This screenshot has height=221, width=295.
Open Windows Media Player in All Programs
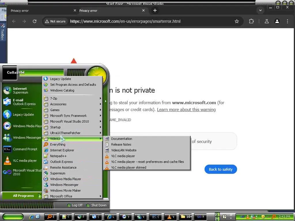72,179
